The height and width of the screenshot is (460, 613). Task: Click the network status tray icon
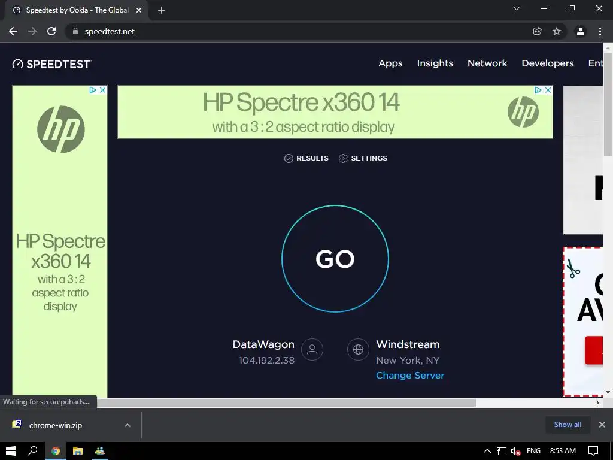[502, 451]
